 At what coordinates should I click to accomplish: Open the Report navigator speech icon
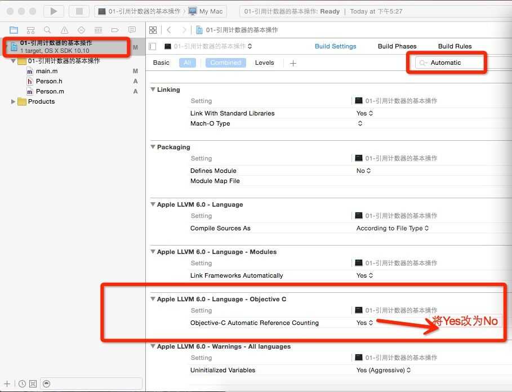pos(132,30)
